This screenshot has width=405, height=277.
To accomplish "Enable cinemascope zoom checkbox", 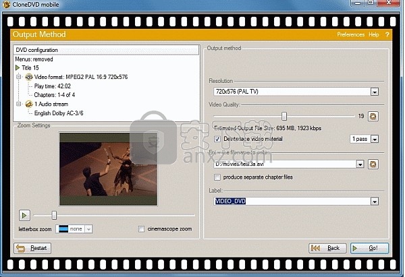I will point(141,229).
